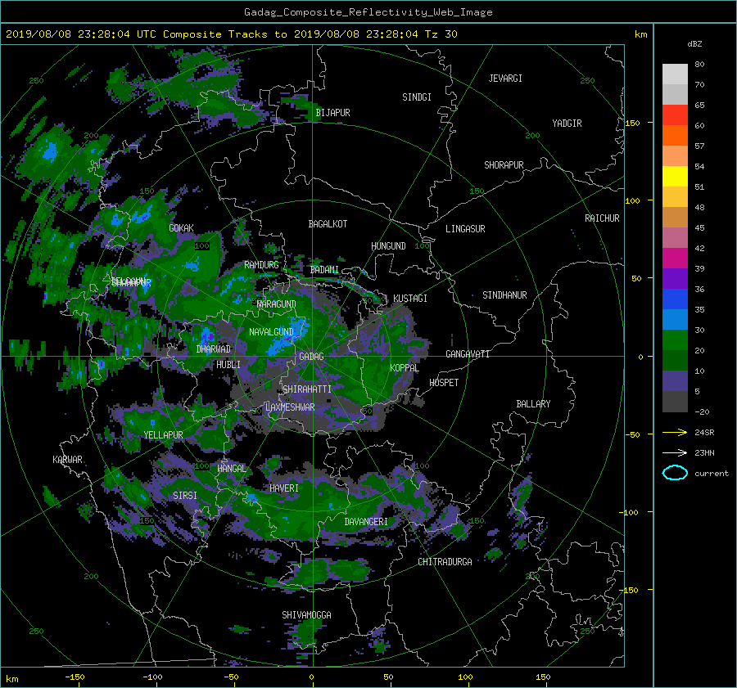Click the JEVARGI city label
Screen dimensions: 737x688
pos(505,79)
